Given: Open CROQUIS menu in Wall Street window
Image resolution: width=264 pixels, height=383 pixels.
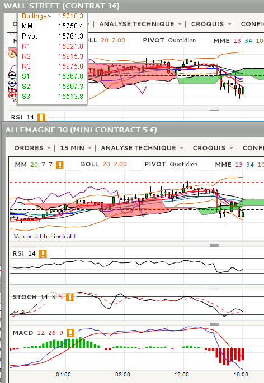Looking at the screenshot, I should [211, 24].
